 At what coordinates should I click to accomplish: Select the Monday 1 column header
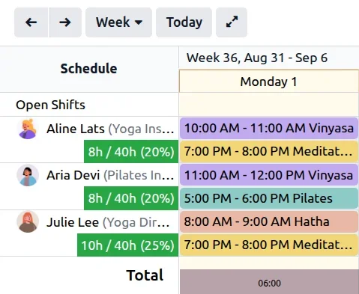269,82
